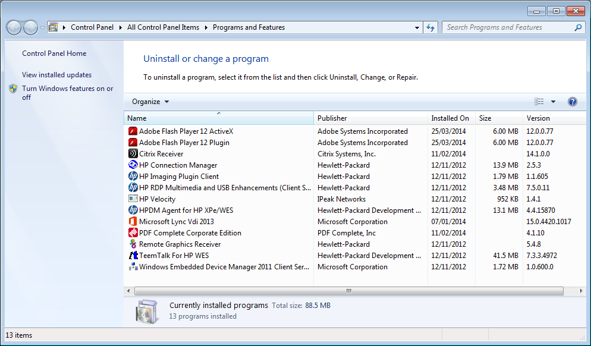Click the refresh button beside the address bar

(432, 27)
